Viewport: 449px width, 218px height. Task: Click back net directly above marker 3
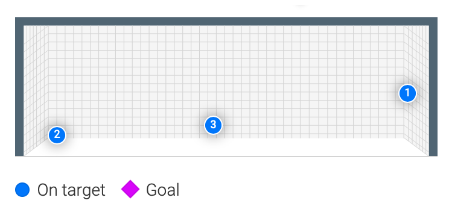click(213, 72)
